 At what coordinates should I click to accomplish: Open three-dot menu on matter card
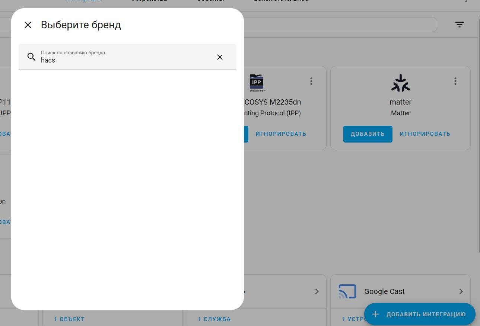tap(455, 81)
